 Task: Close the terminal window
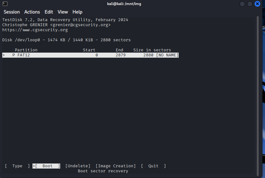point(257,4)
